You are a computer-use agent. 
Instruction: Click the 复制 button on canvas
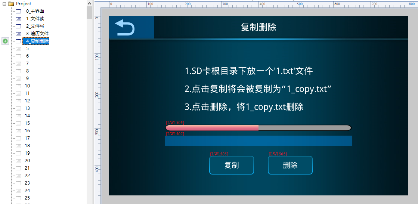point(232,165)
